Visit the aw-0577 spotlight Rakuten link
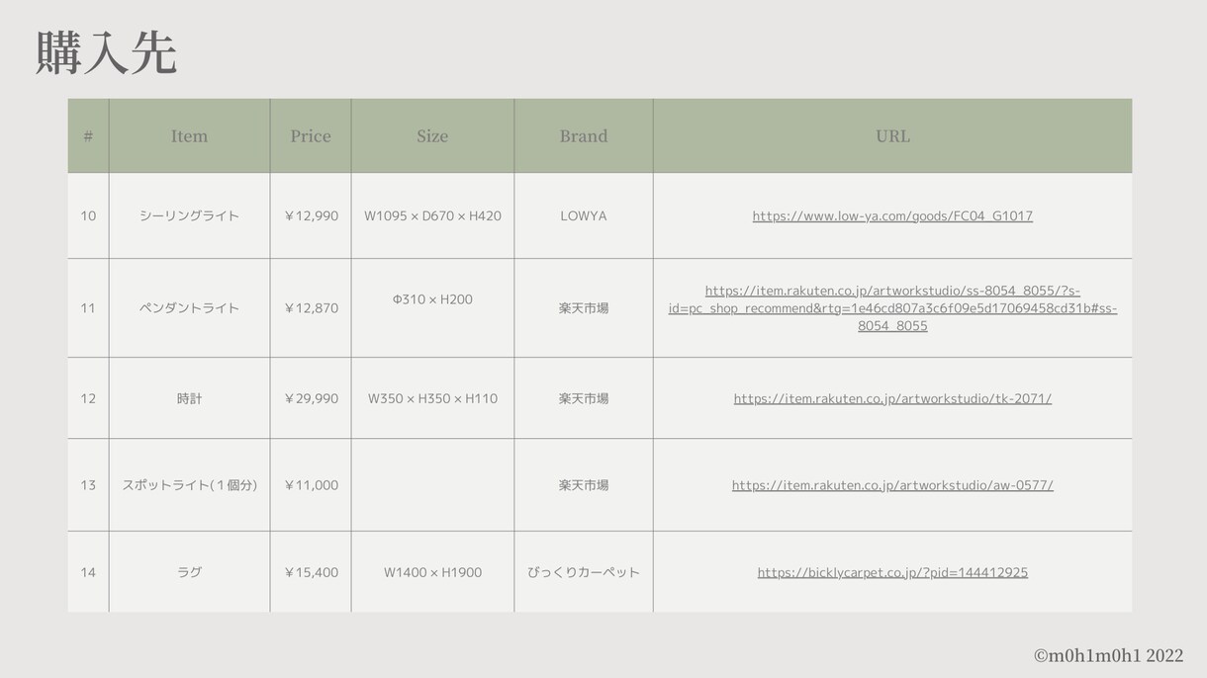The width and height of the screenshot is (1207, 678). [892, 485]
